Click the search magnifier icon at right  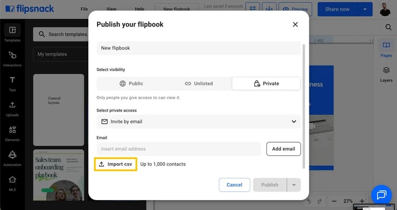388,27
